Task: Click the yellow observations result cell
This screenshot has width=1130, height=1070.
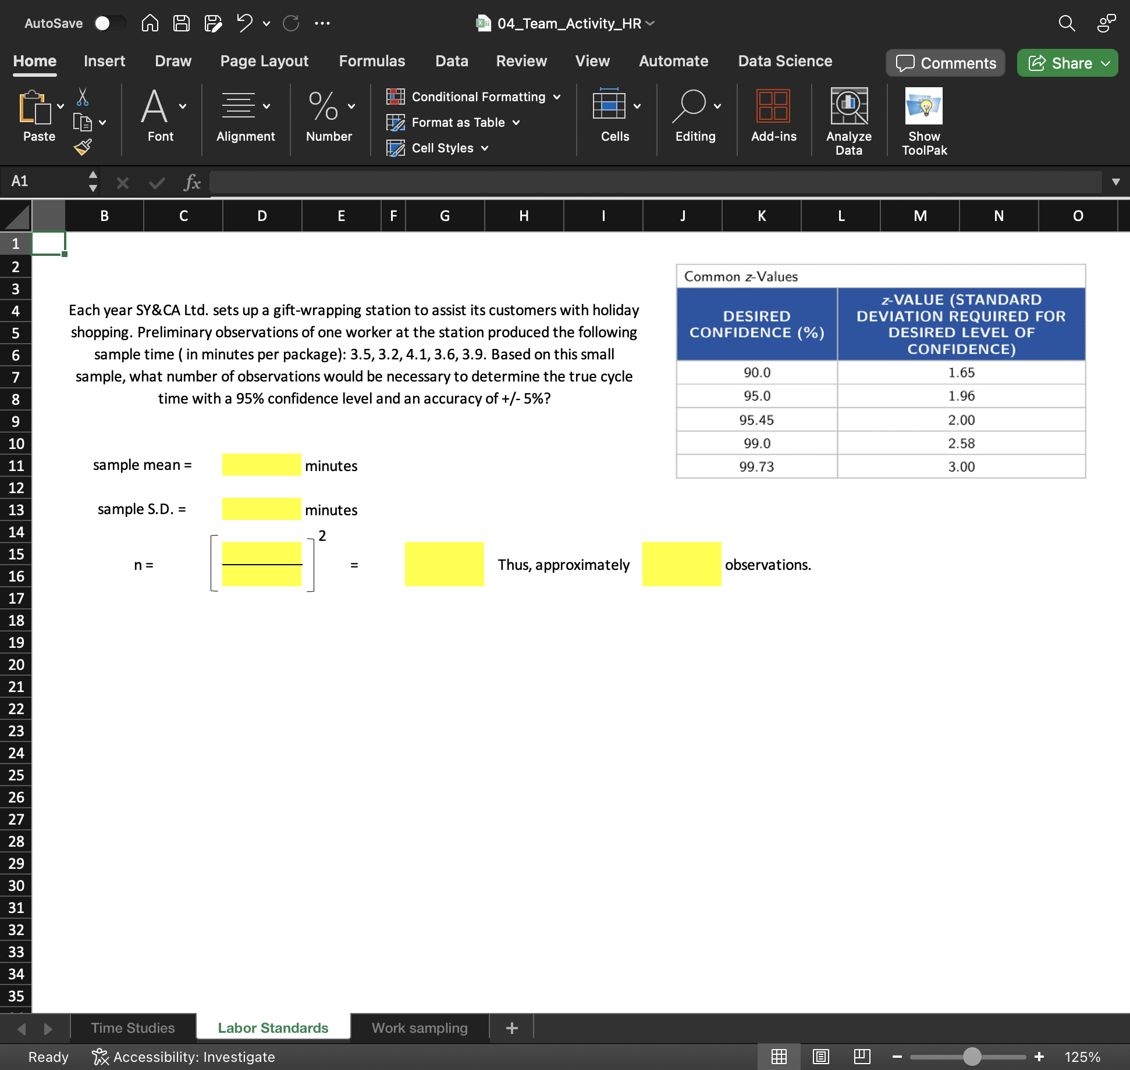Action: pyautogui.click(x=682, y=564)
